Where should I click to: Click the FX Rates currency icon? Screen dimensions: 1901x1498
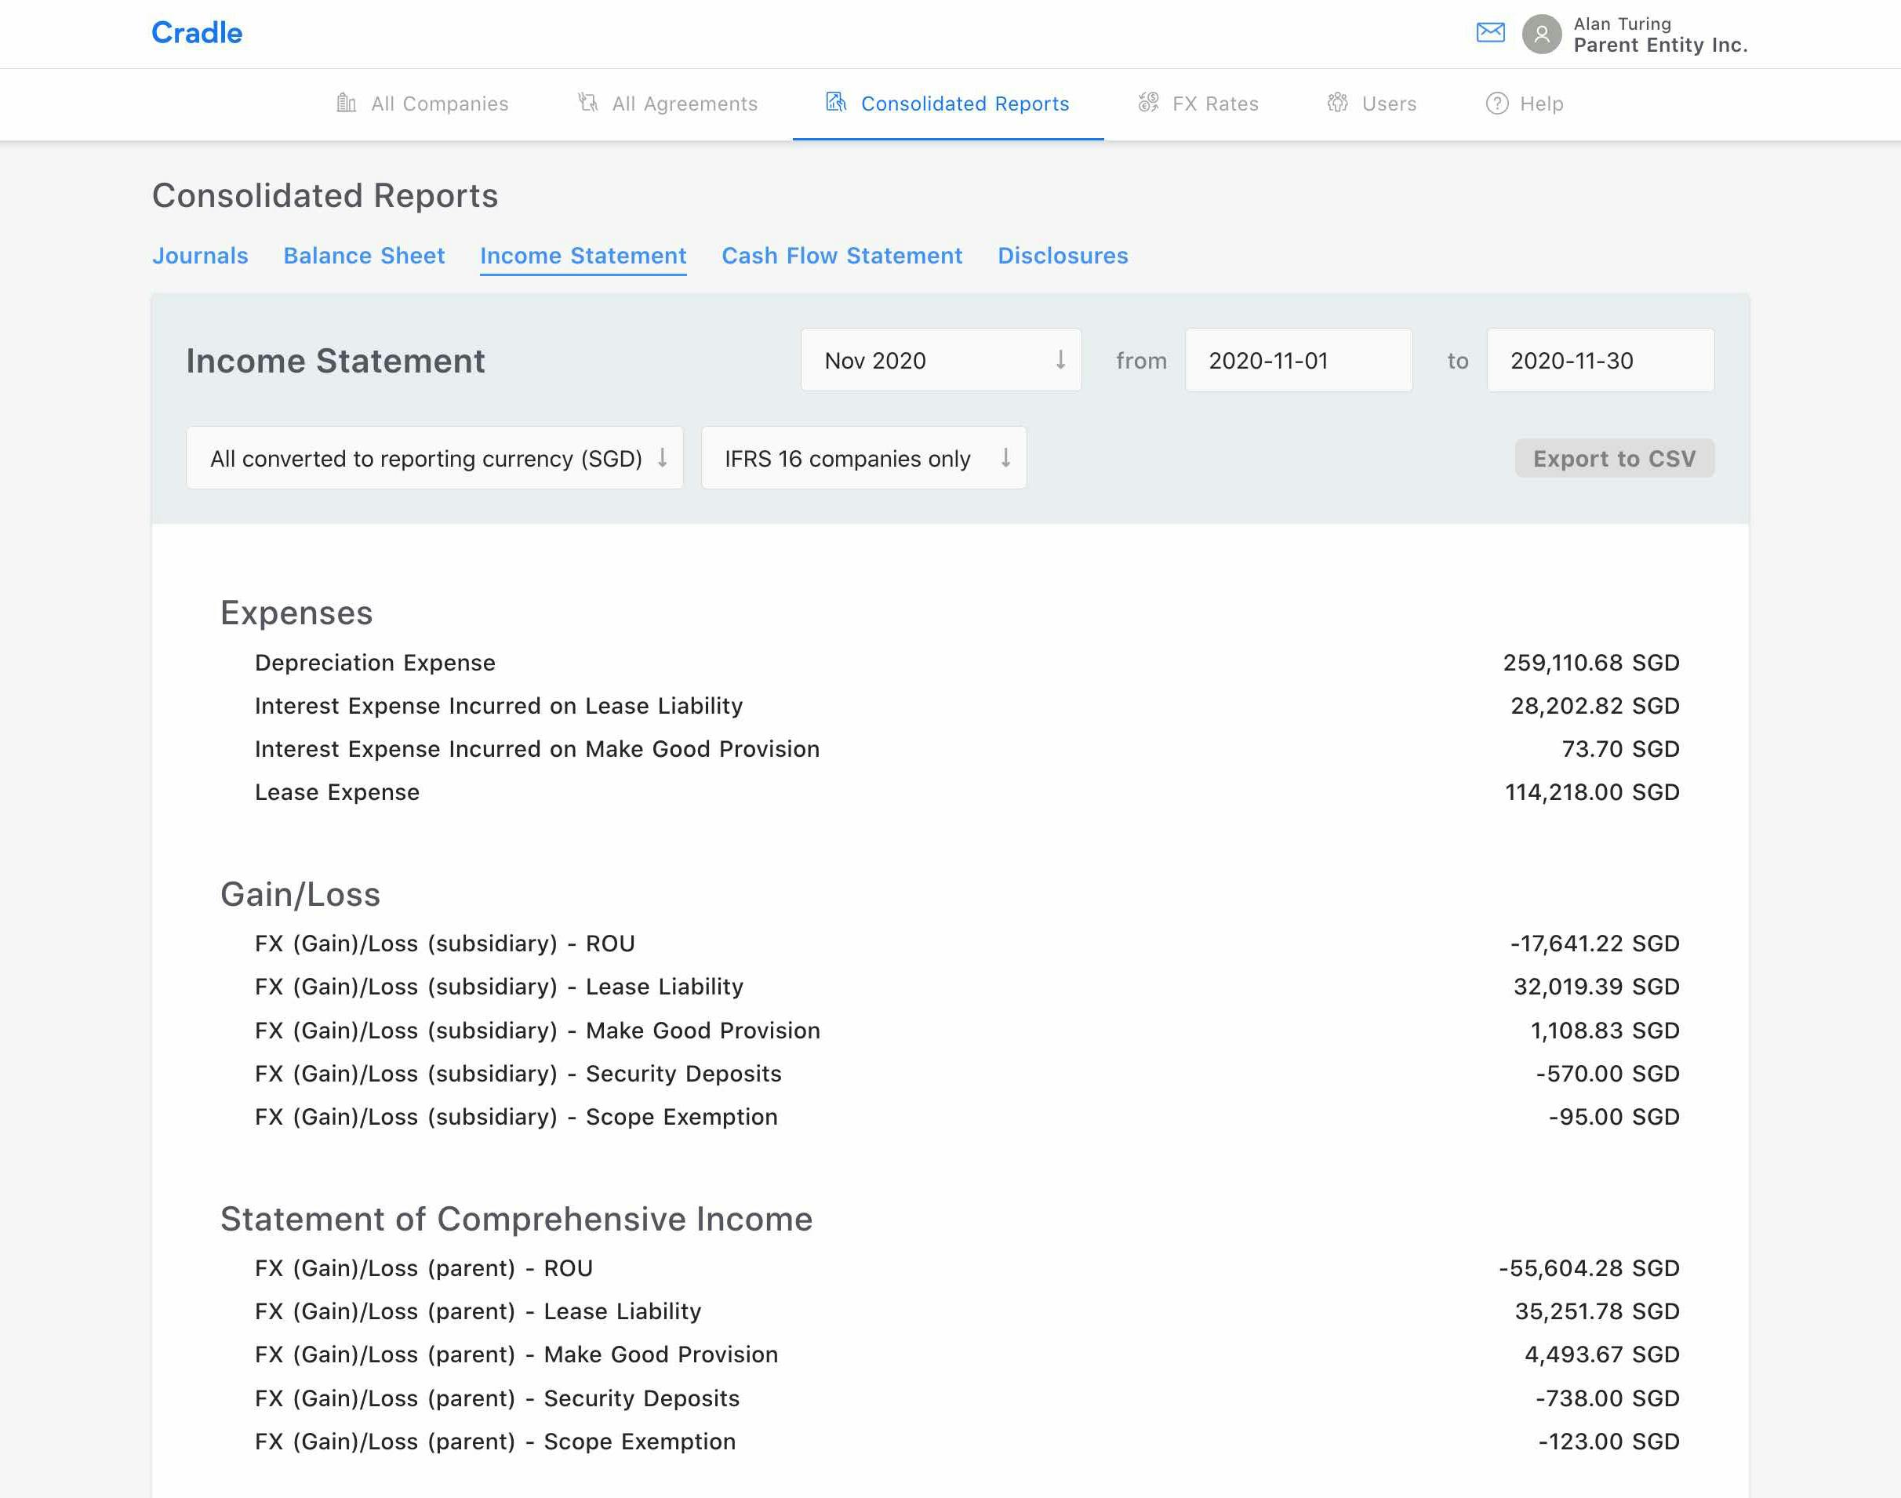click(1148, 104)
